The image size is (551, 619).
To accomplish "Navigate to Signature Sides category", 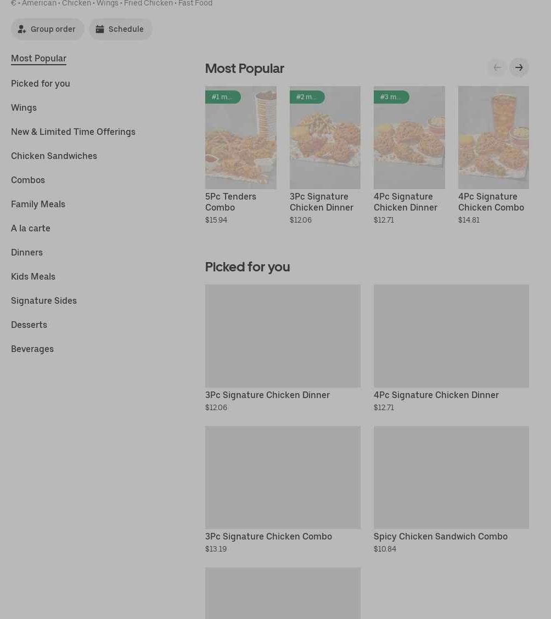I will click(44, 300).
